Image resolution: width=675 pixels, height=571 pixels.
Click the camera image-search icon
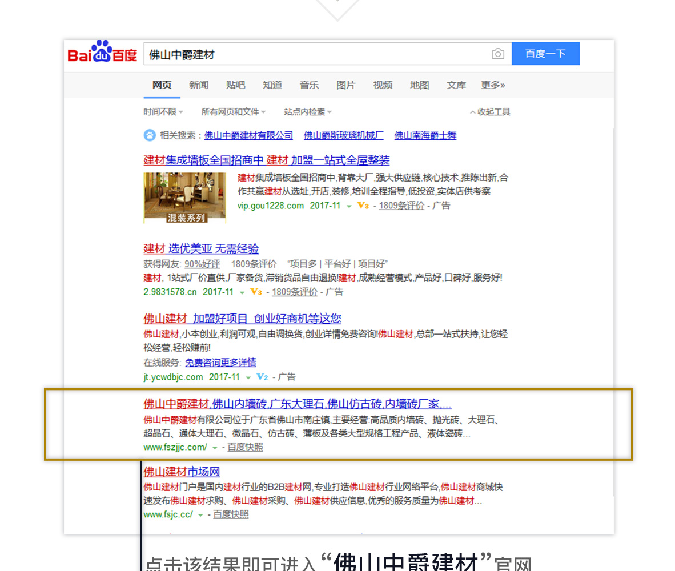click(497, 54)
